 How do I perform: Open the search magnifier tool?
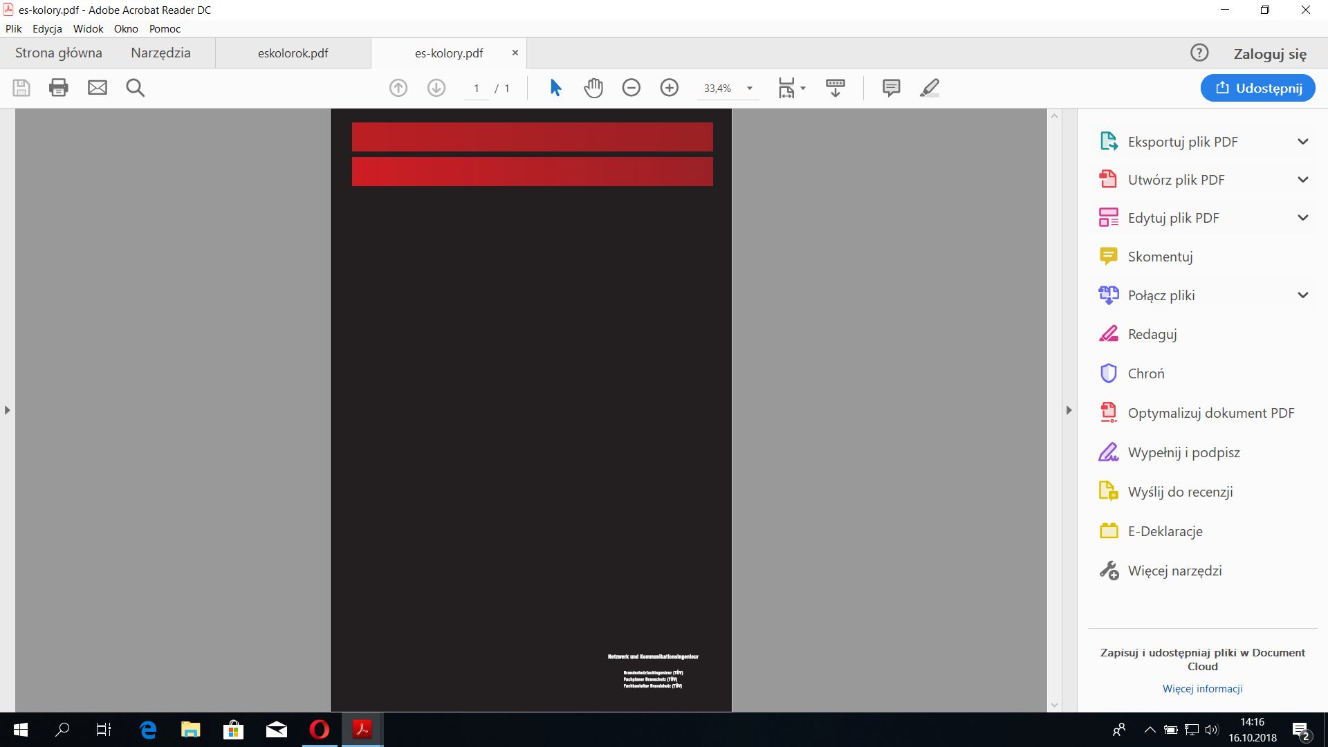[136, 88]
